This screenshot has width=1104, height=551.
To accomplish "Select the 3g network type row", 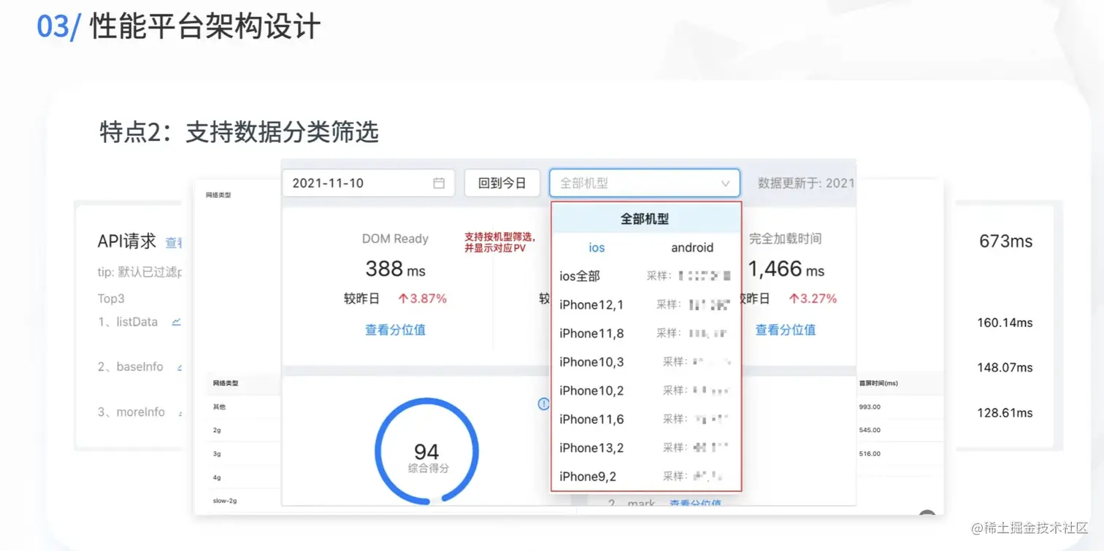I will (244, 453).
